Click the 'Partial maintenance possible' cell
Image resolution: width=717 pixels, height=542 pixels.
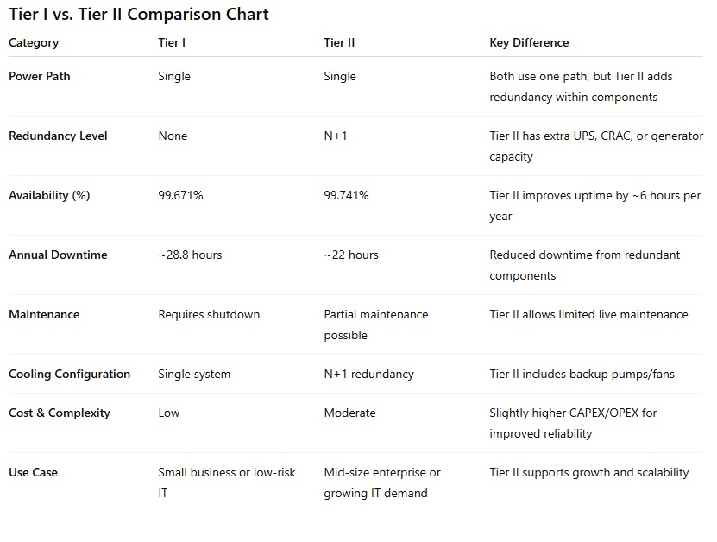coord(375,325)
